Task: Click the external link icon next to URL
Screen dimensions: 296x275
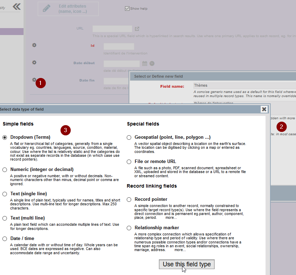Action: click(x=137, y=29)
